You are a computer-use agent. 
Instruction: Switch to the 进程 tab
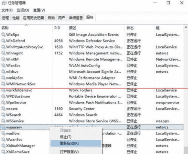(x=5, y=18)
